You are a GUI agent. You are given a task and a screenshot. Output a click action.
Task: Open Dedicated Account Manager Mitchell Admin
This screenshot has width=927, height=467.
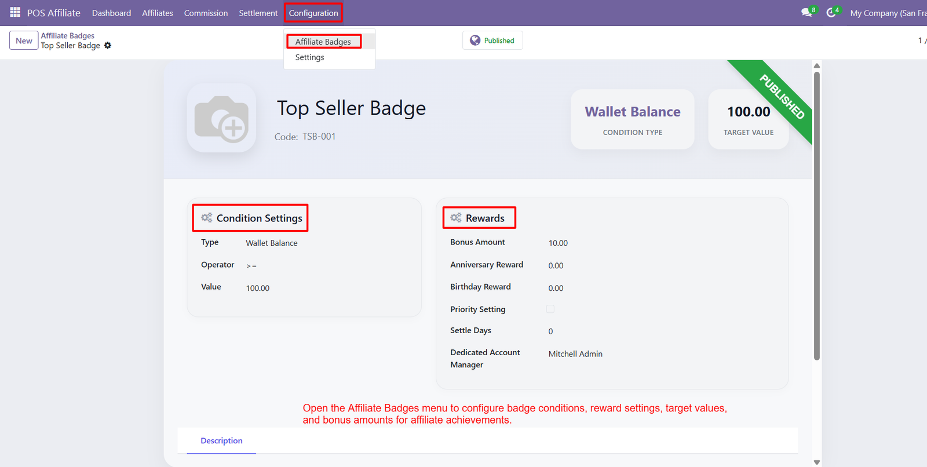pyautogui.click(x=575, y=353)
